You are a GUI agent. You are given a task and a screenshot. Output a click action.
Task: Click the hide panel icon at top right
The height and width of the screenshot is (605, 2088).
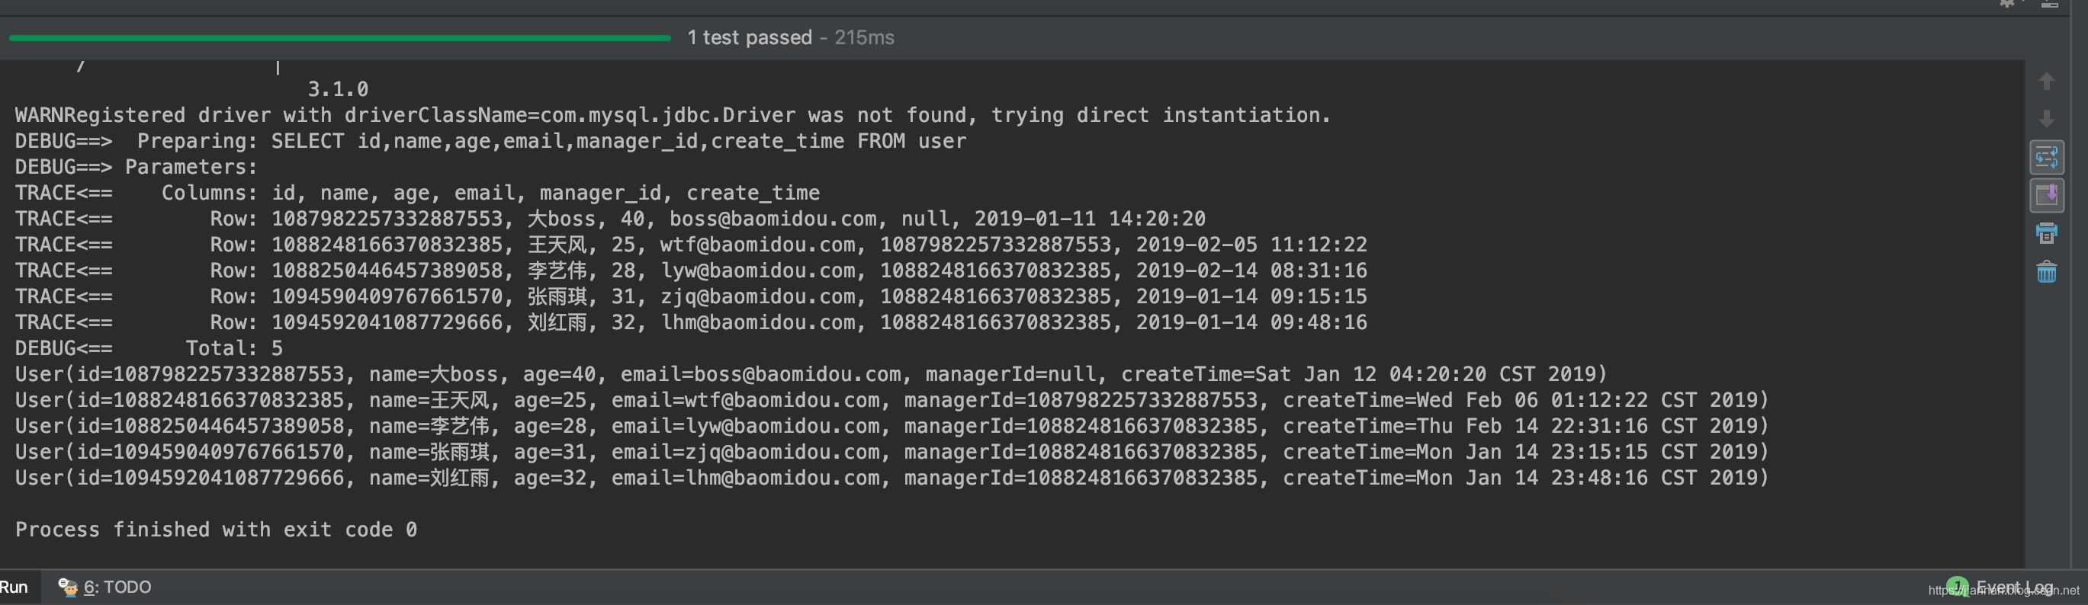tap(2048, 4)
